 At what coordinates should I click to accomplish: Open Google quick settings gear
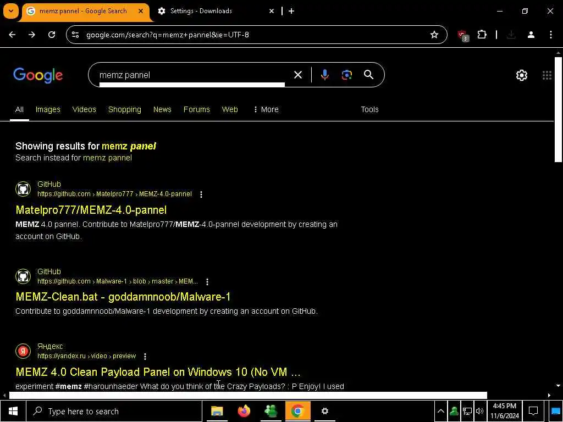522,75
